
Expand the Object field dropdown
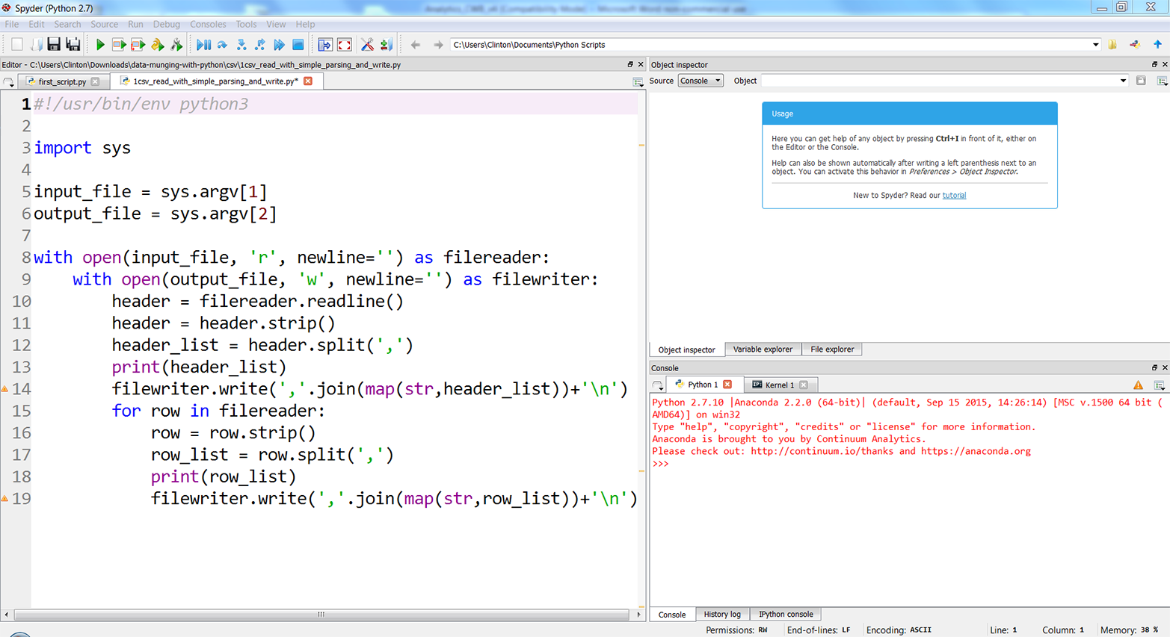1124,80
